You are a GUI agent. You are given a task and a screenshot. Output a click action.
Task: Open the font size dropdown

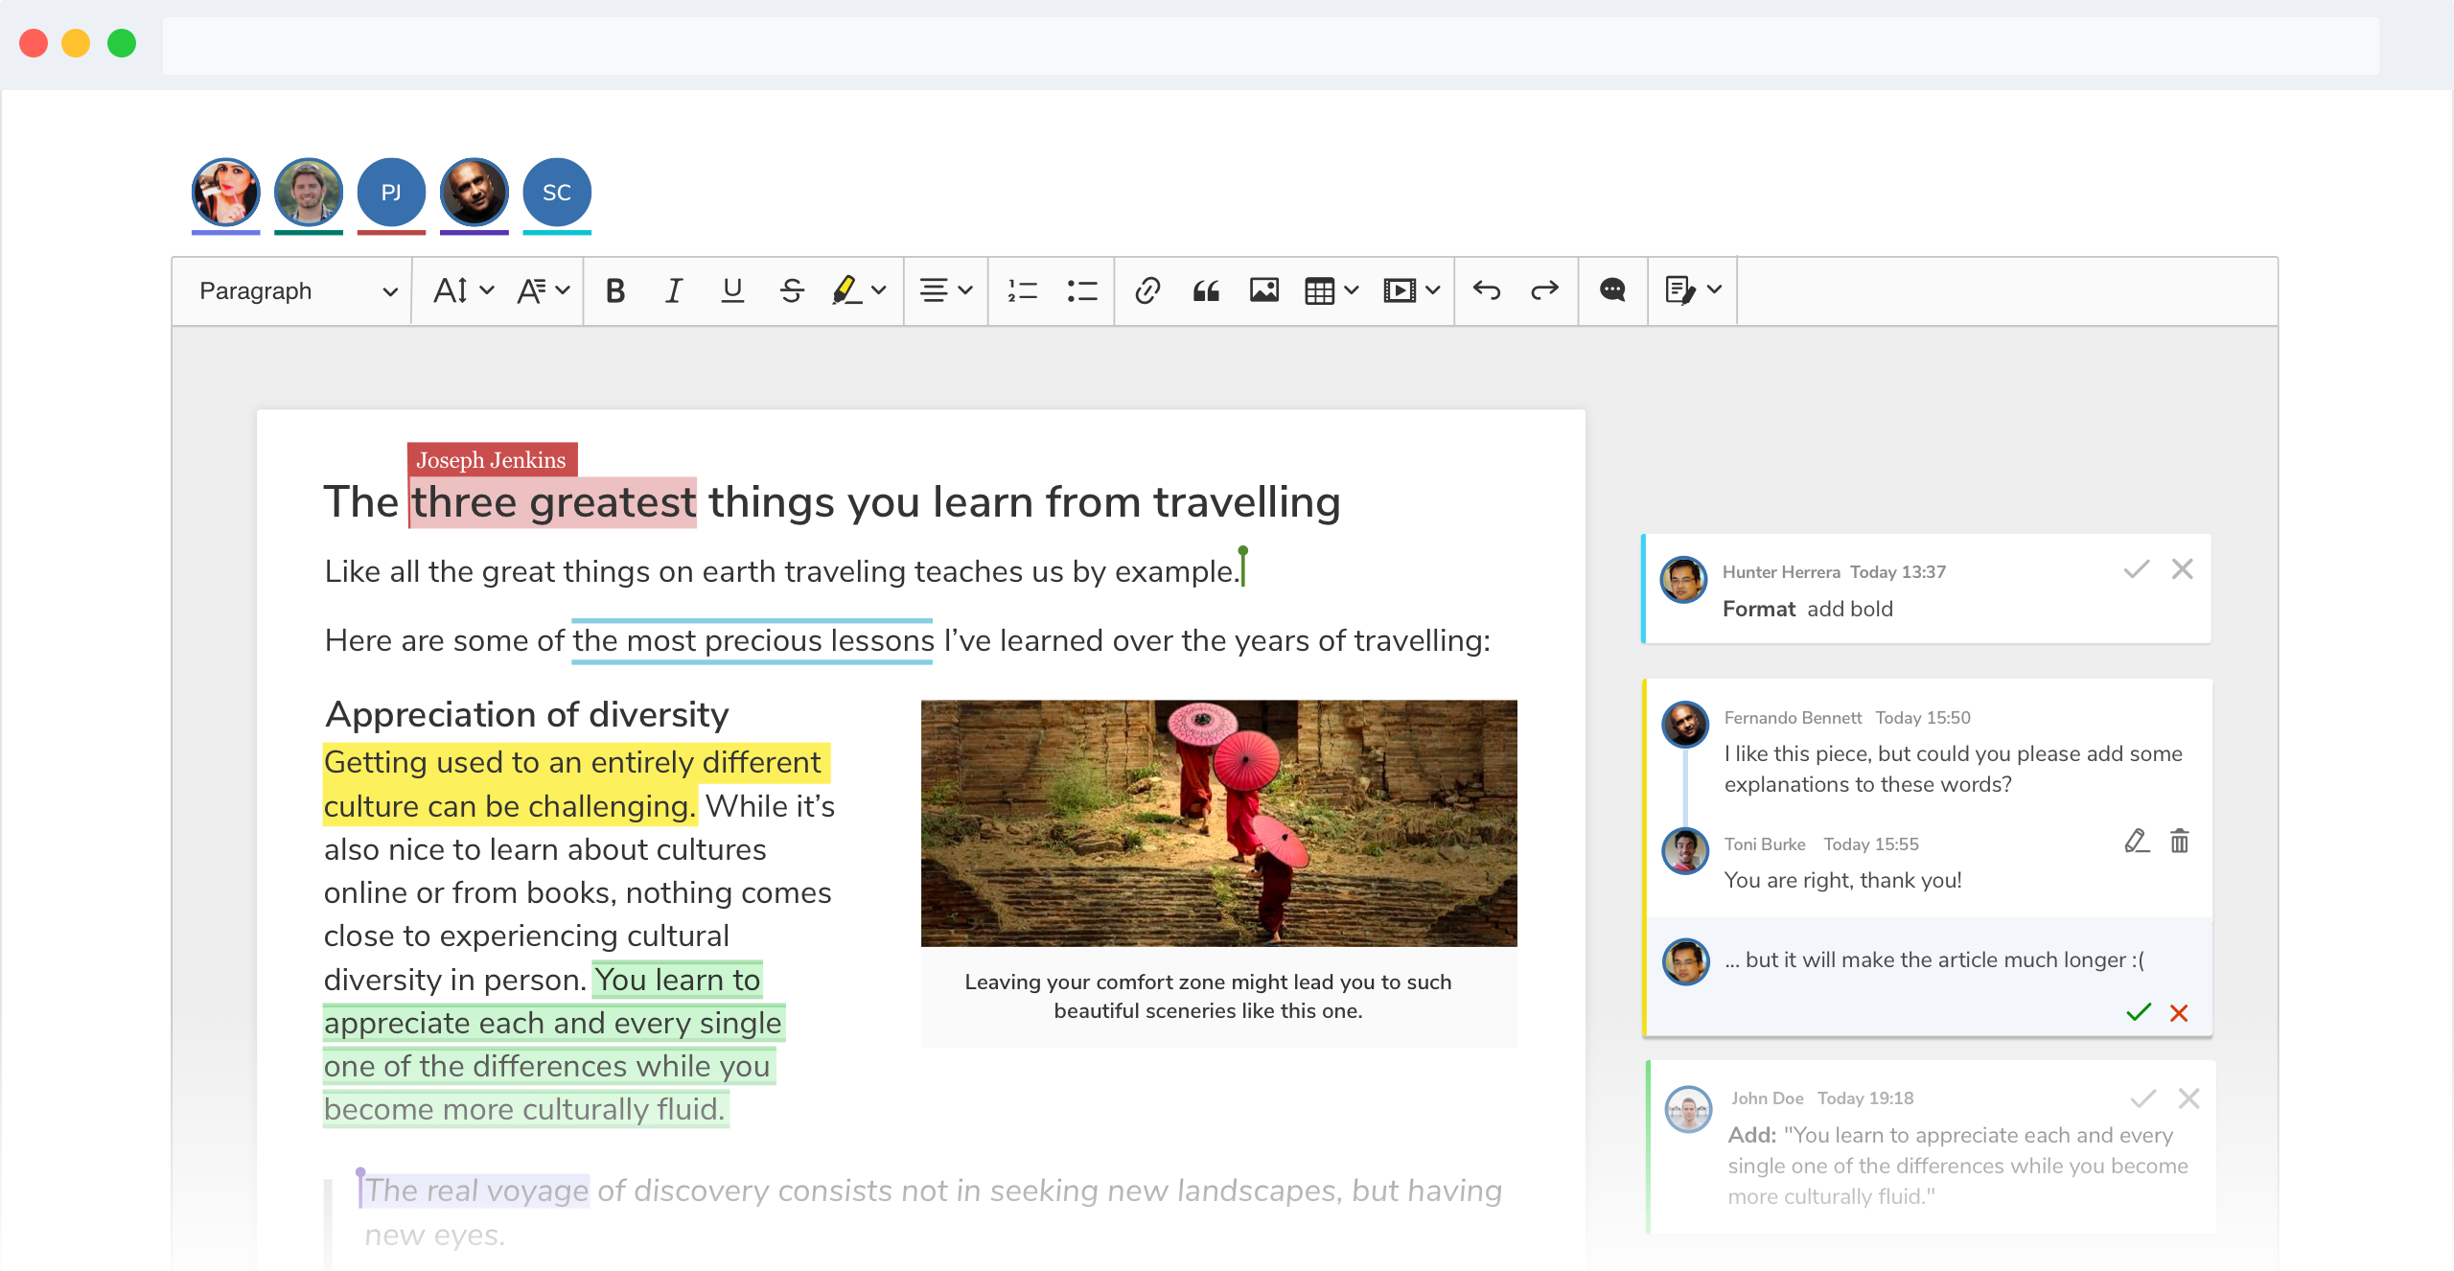(x=463, y=290)
